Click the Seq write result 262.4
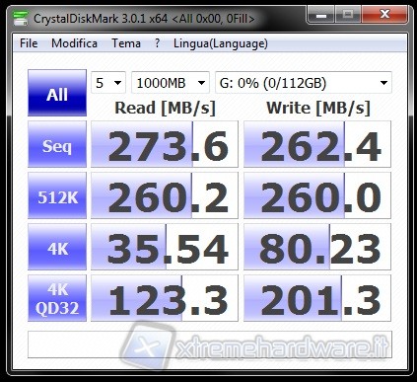Image resolution: width=417 pixels, height=382 pixels. [317, 144]
